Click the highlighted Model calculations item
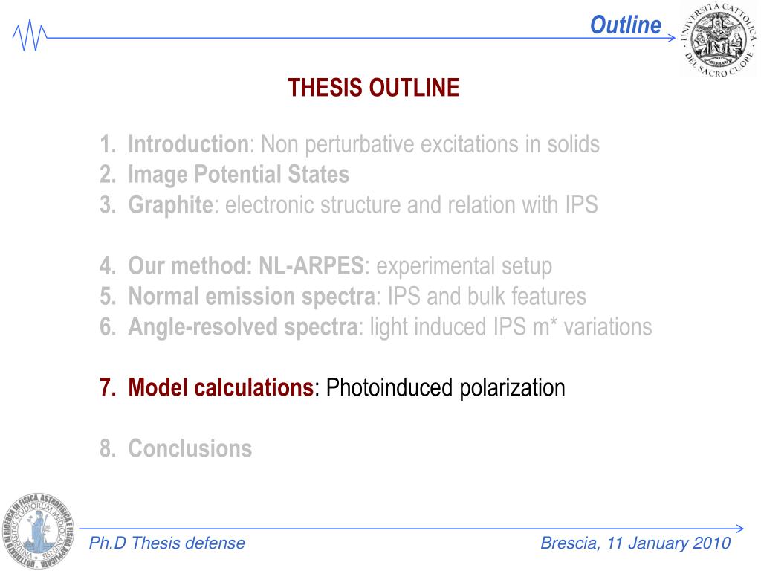Viewport: 761px width, 571px height. (x=221, y=387)
